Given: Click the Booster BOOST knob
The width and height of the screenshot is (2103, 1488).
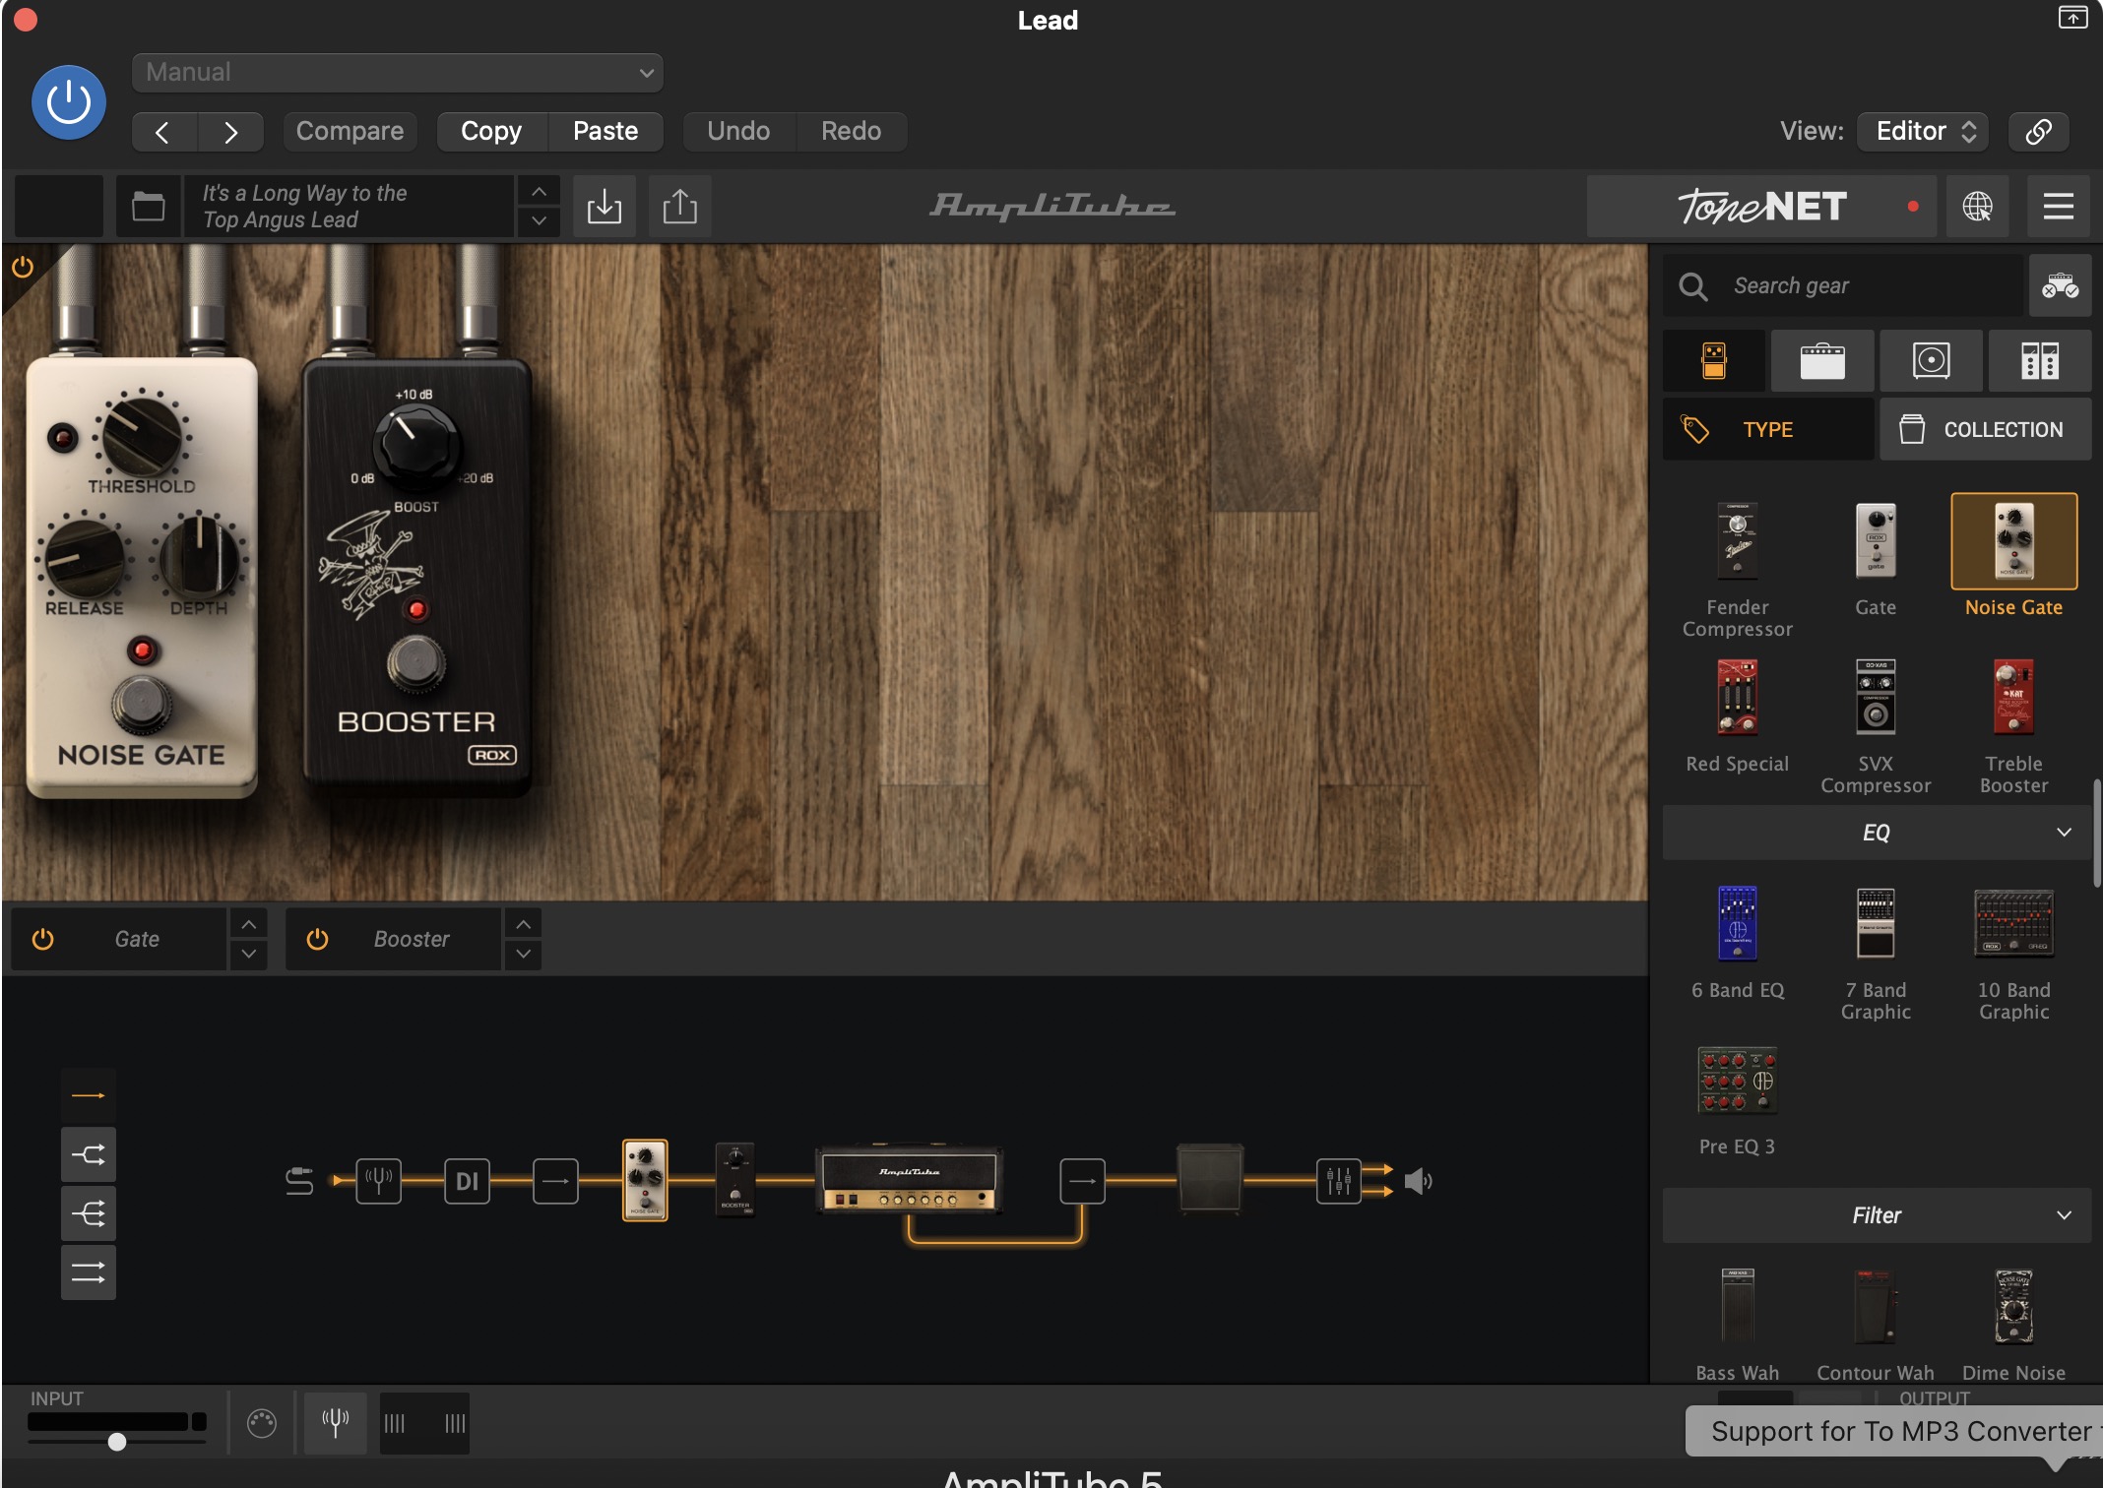Looking at the screenshot, I should 416,445.
